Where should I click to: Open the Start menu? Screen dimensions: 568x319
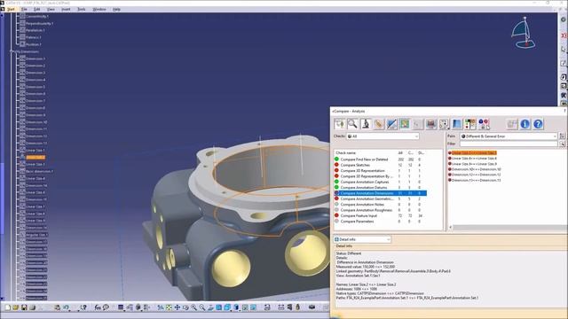pos(11,9)
